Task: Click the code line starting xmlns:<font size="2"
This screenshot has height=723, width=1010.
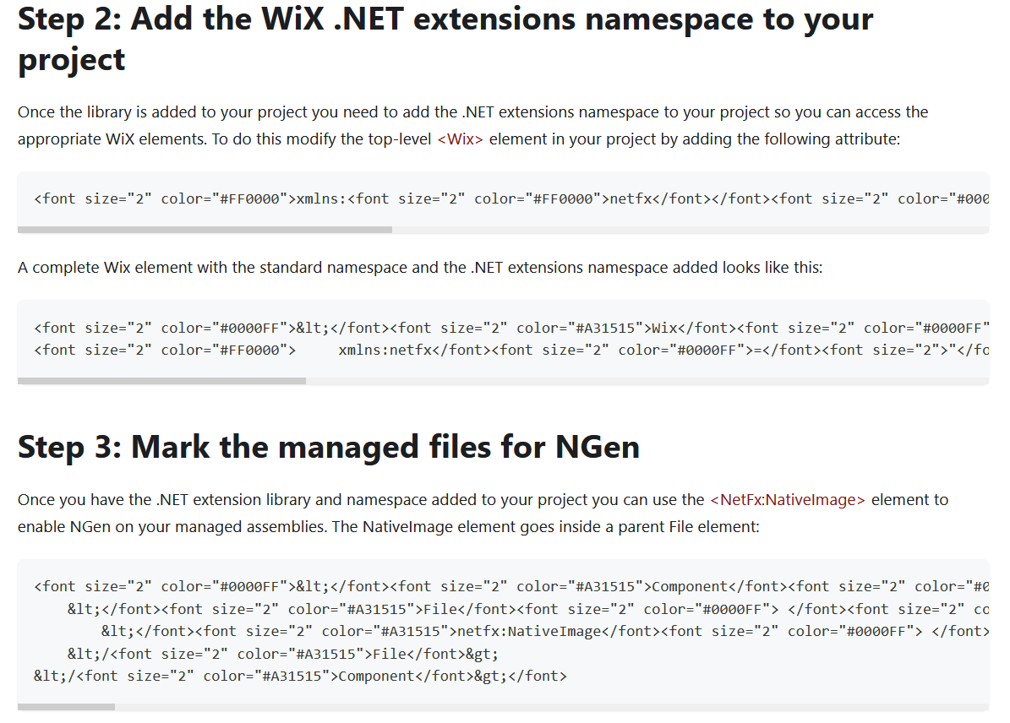Action: pos(511,199)
